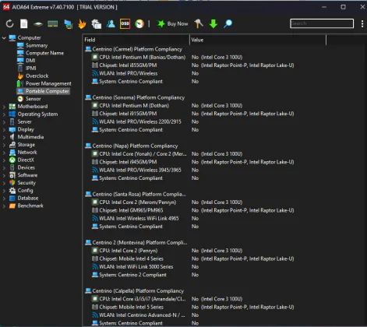
Task: Launch the disk benchmark toolbar icon
Action: pos(38,24)
